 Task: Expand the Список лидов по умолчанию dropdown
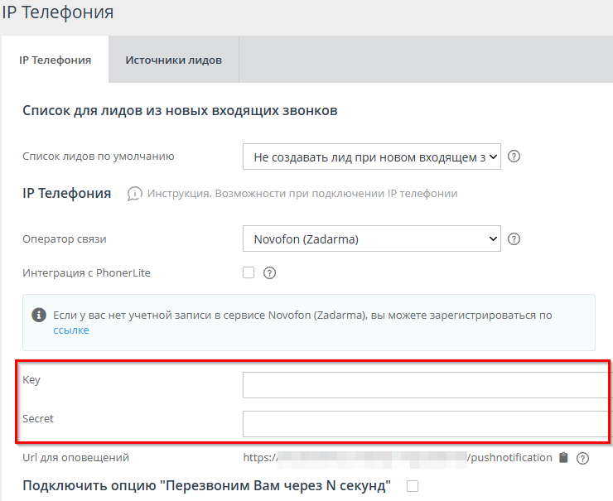(x=371, y=157)
